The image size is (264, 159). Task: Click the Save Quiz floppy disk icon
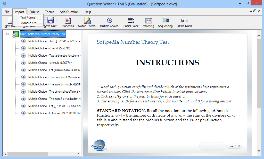click(x=50, y=20)
